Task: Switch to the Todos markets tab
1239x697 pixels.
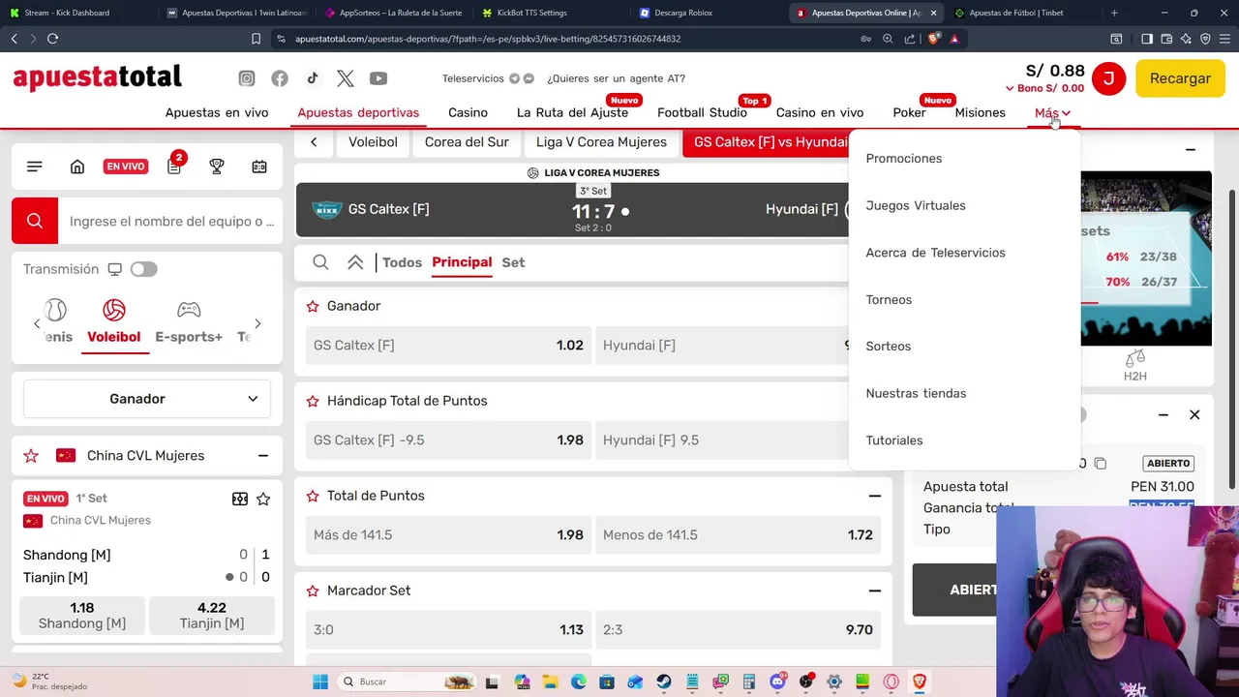Action: (402, 262)
